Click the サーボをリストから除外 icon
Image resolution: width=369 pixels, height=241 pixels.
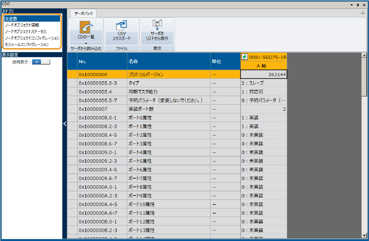[157, 25]
